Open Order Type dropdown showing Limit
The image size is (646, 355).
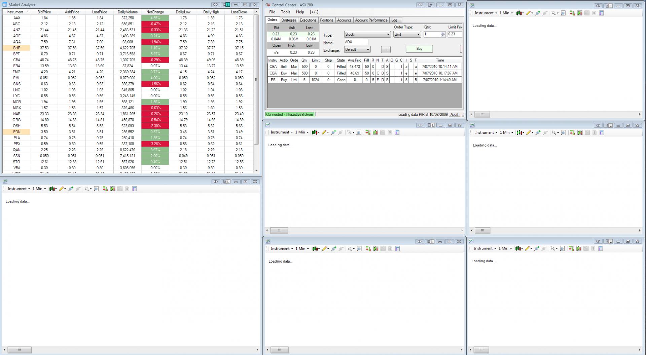pos(407,34)
